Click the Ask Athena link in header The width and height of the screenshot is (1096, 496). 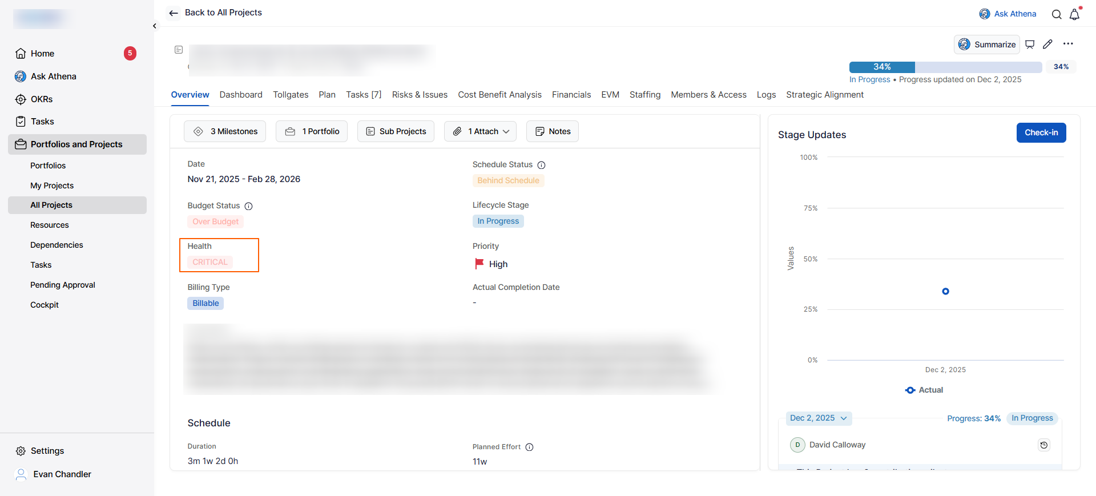click(1008, 14)
